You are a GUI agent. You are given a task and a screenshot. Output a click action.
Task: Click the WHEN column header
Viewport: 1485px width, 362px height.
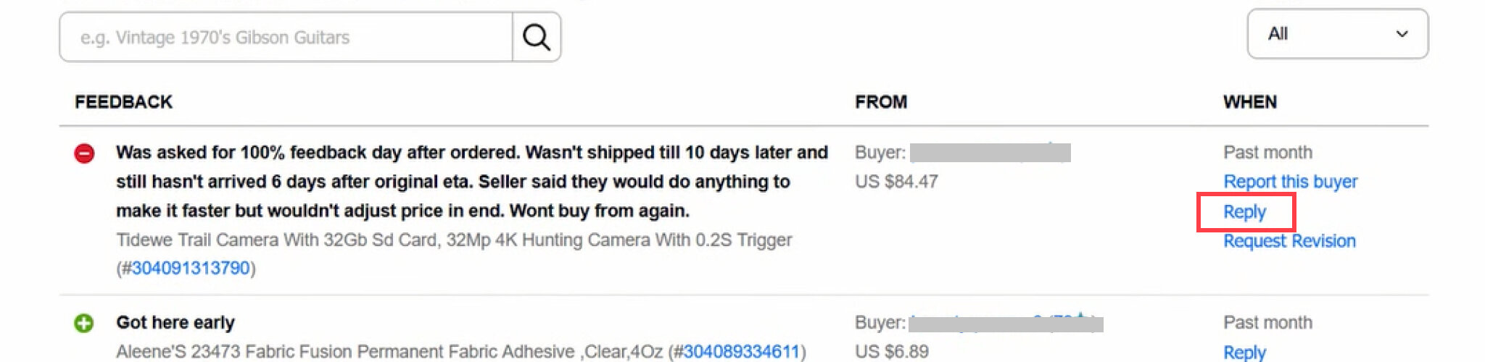(1250, 102)
